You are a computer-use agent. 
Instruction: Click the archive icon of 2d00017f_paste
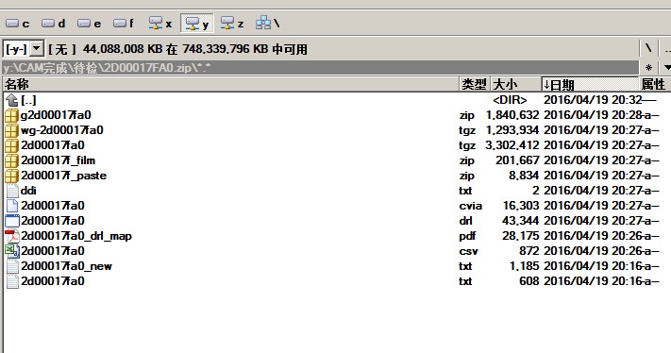(12, 176)
